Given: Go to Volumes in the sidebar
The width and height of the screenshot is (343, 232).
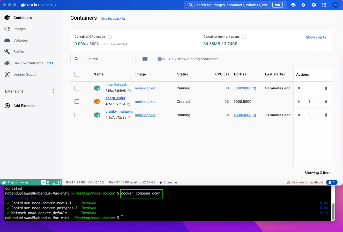Looking at the screenshot, I should pos(16,40).
